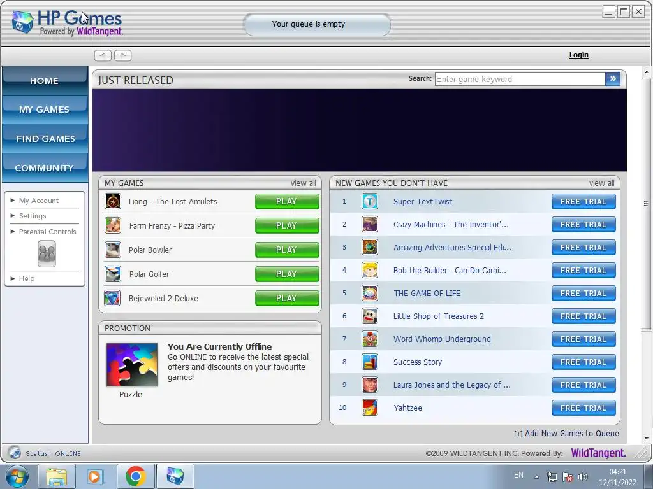Click the scrollbar down arrow
This screenshot has height=489, width=653.
tap(646, 438)
